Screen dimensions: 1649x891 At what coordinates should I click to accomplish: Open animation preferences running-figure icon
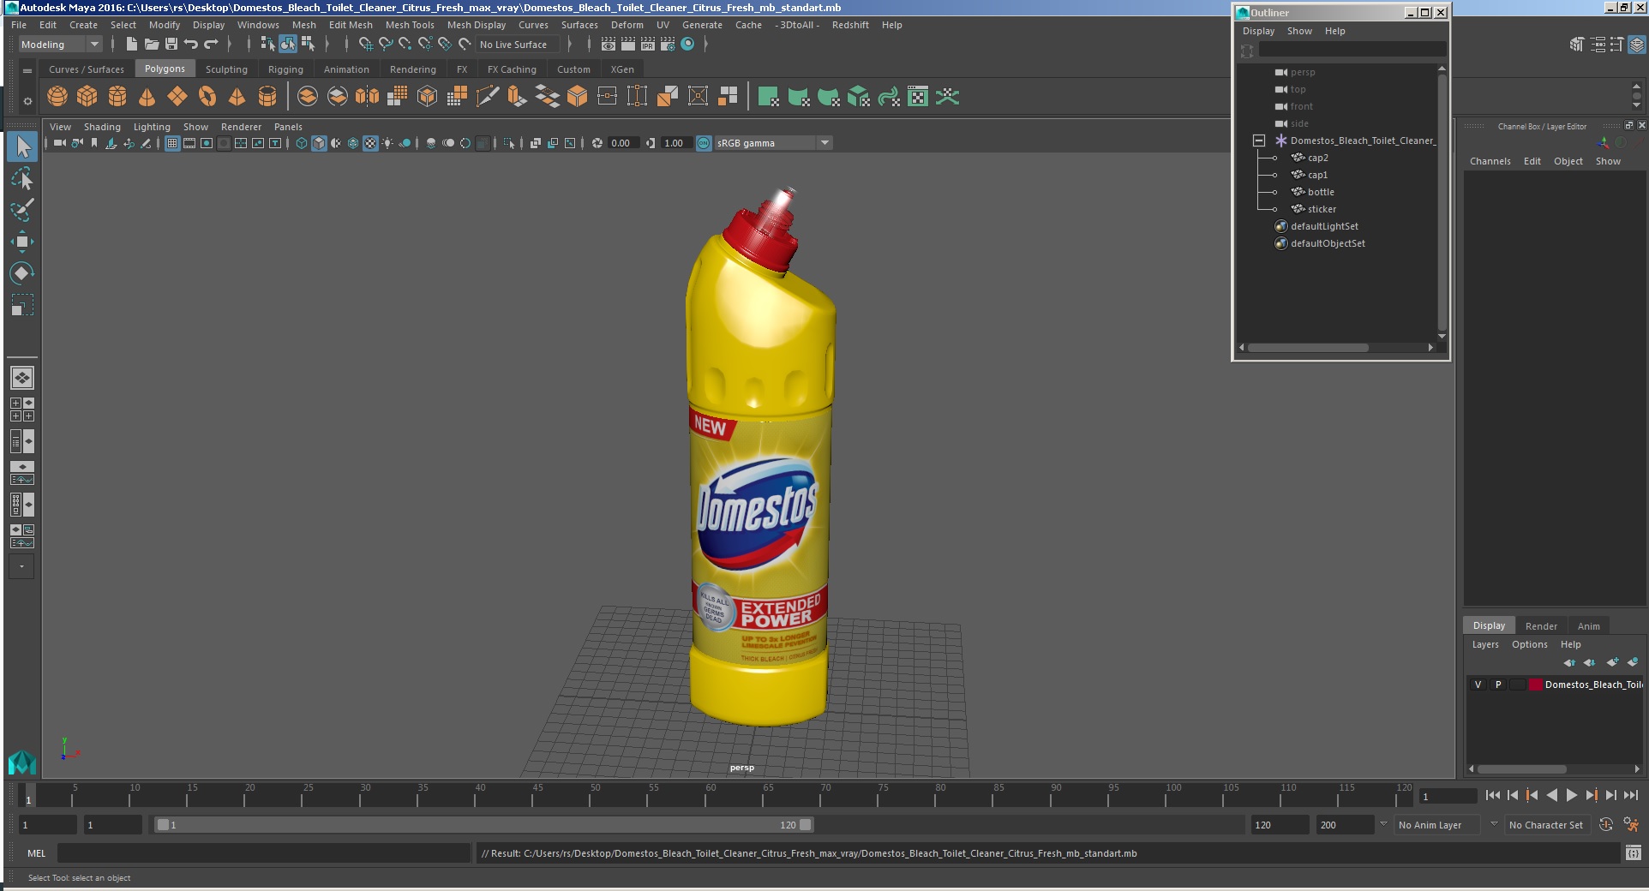click(x=1631, y=825)
